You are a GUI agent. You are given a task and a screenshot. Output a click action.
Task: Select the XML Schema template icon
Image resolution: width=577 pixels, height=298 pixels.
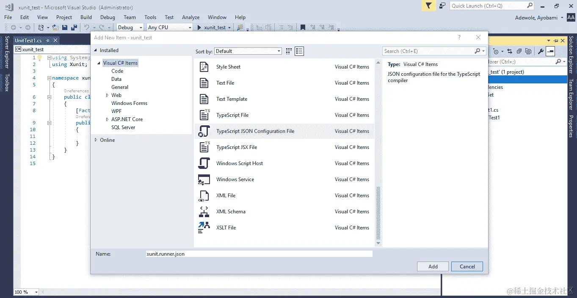(x=204, y=212)
